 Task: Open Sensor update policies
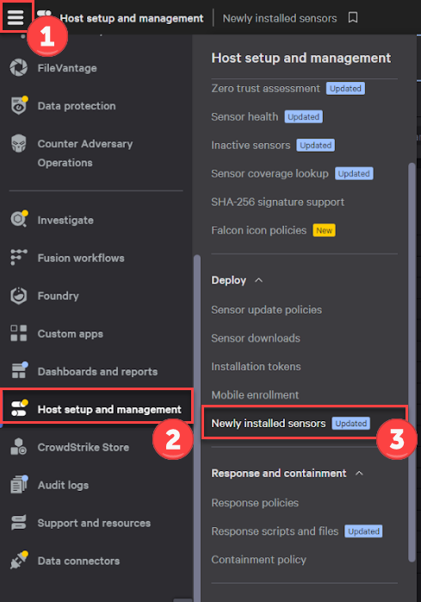click(x=266, y=310)
